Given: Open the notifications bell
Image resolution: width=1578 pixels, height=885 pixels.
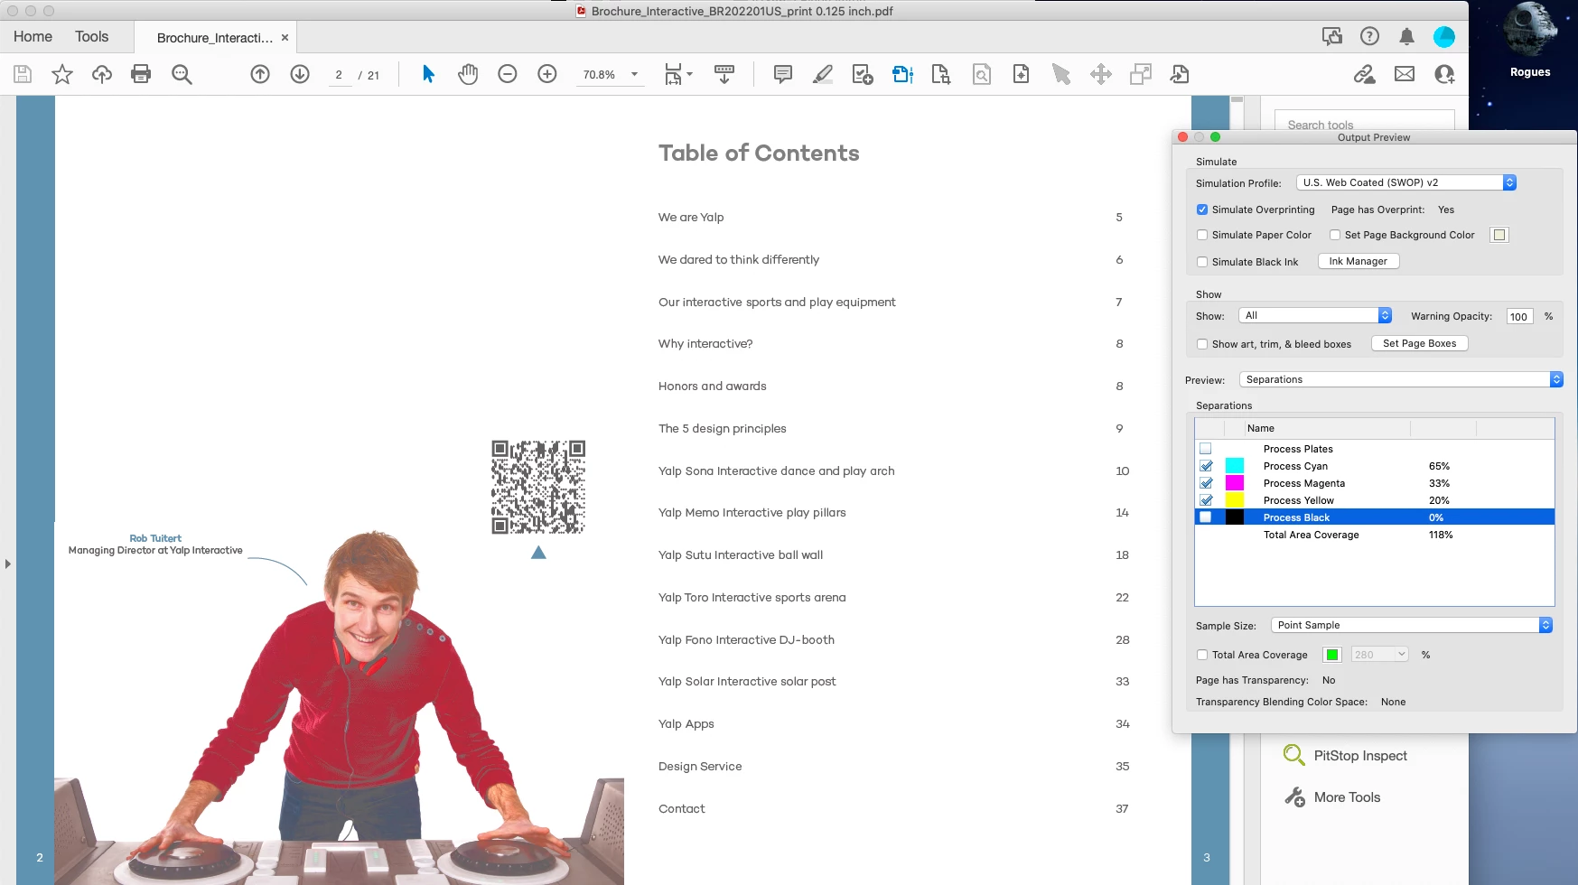Looking at the screenshot, I should click(x=1406, y=36).
